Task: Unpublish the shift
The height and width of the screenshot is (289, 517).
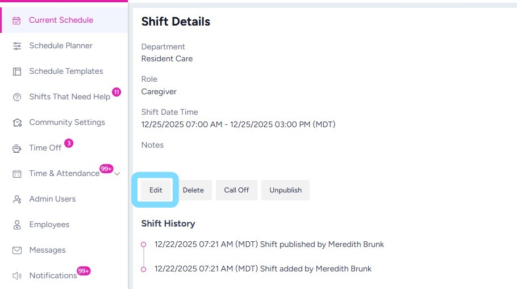Action: click(285, 190)
